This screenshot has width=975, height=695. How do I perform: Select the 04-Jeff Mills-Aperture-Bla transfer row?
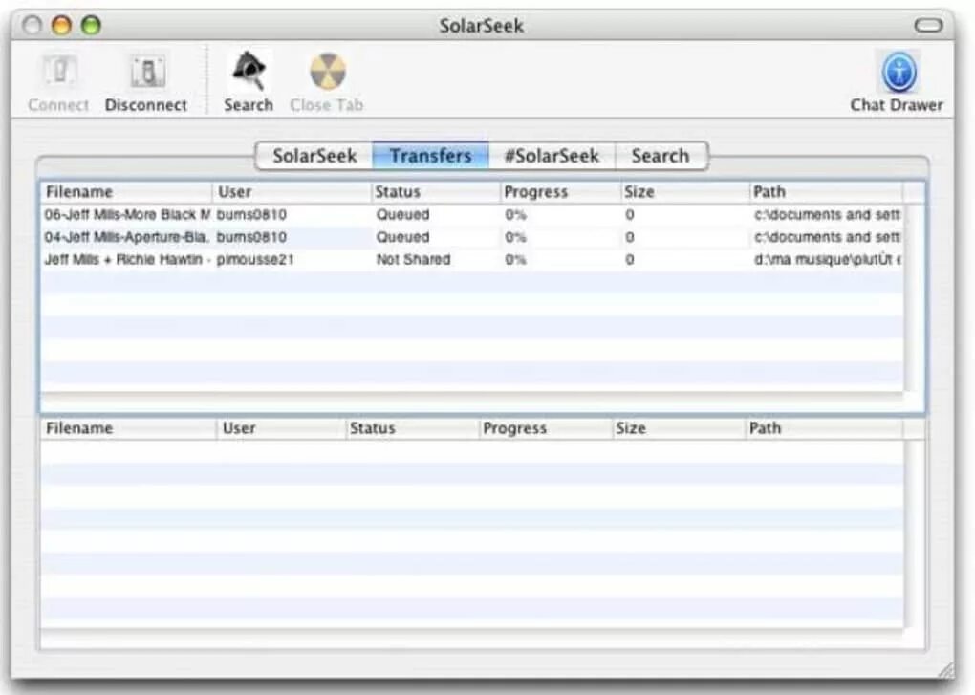pos(472,237)
